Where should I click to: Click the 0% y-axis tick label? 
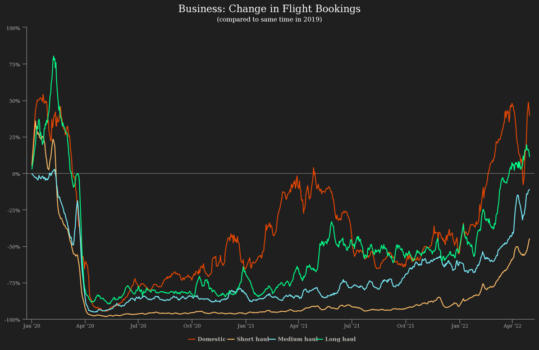(x=16, y=174)
